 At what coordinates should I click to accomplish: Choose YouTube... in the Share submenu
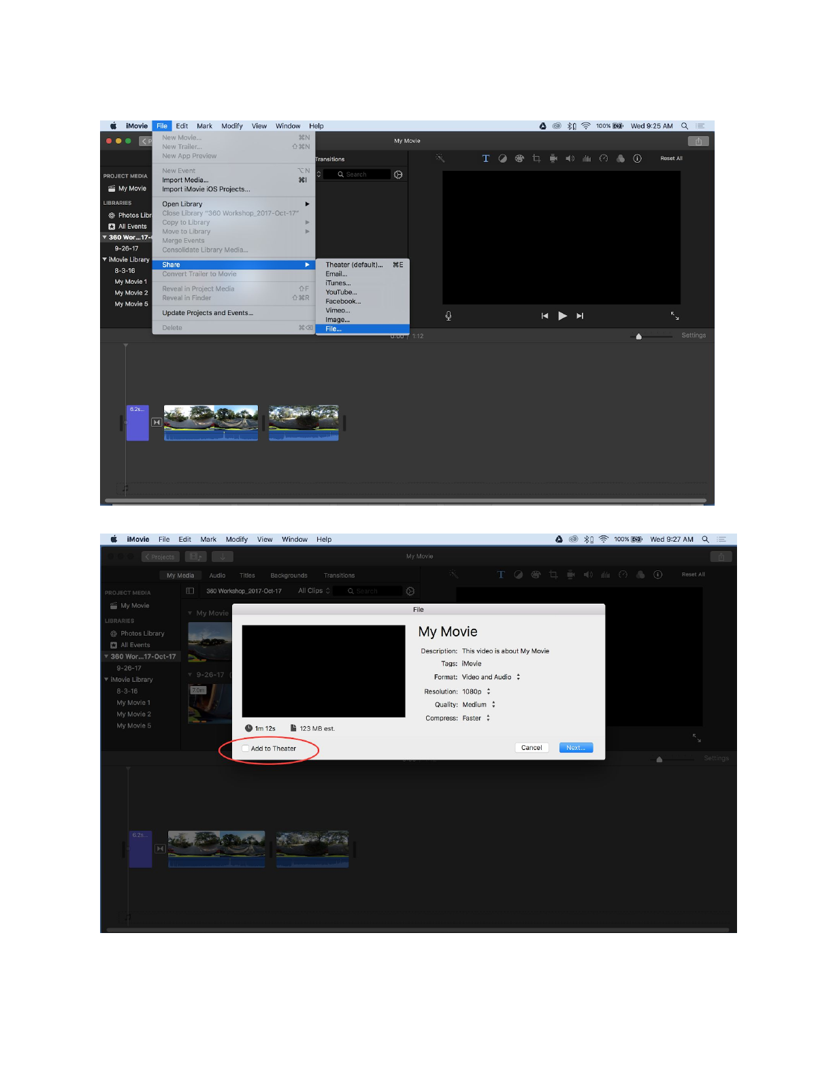[x=363, y=292]
